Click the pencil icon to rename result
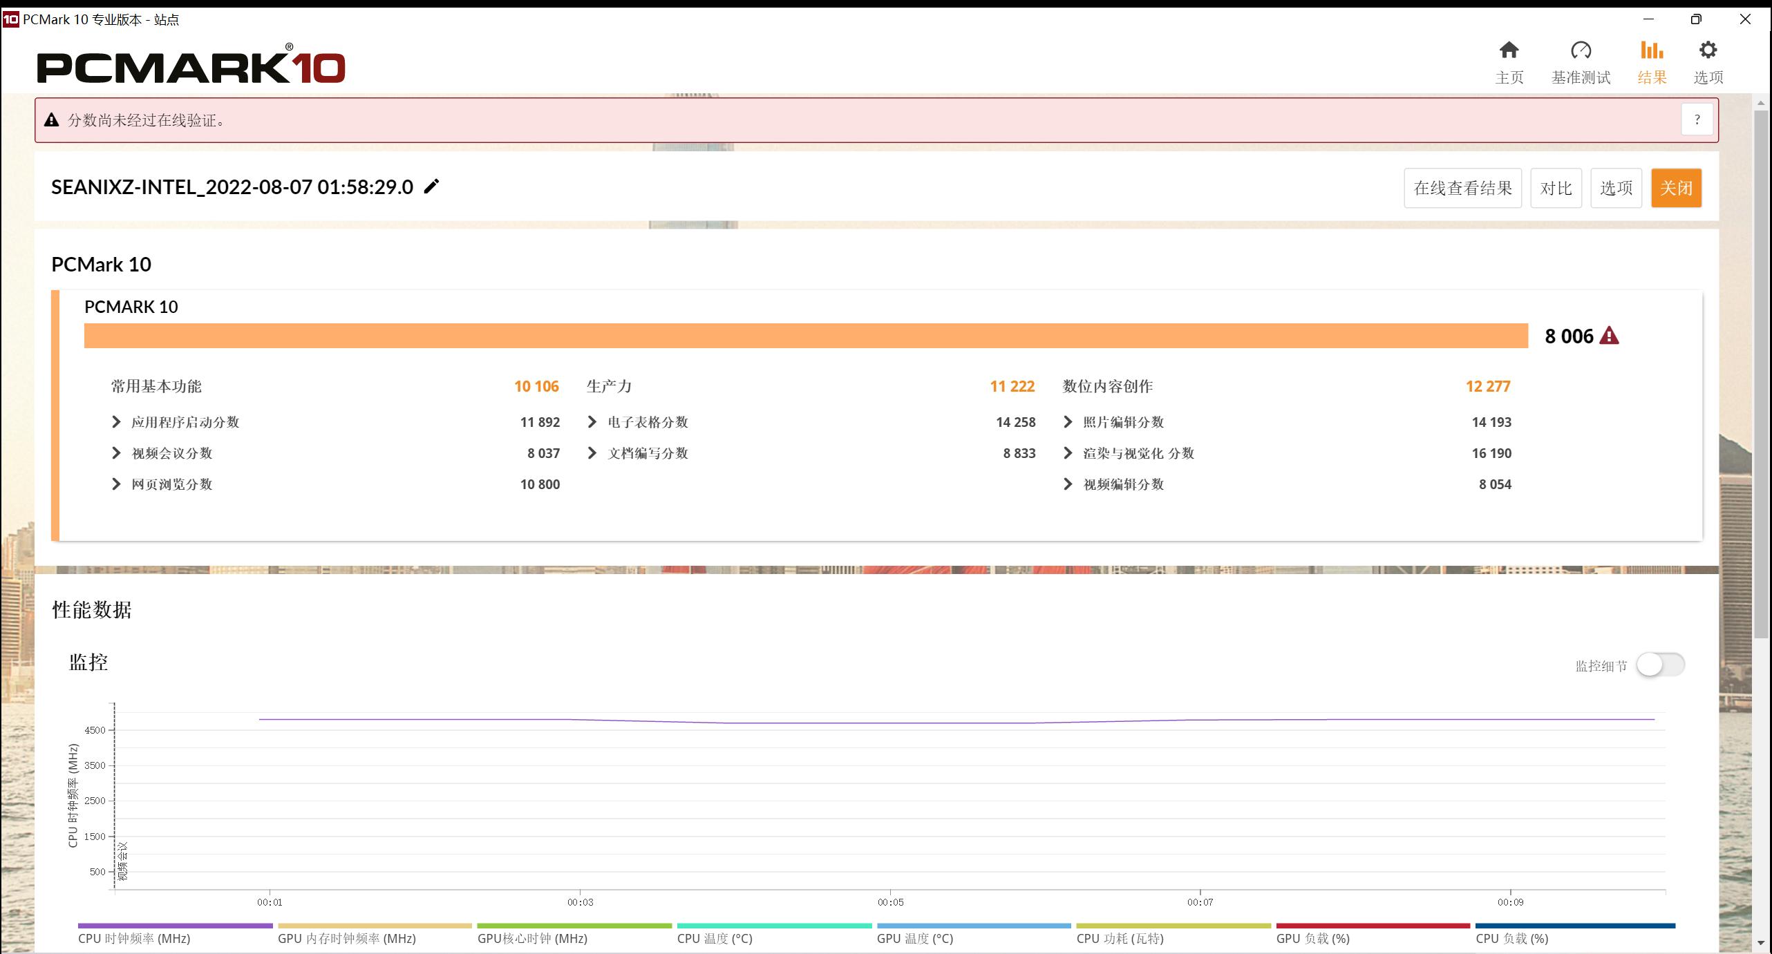Viewport: 1772px width, 954px height. point(431,187)
